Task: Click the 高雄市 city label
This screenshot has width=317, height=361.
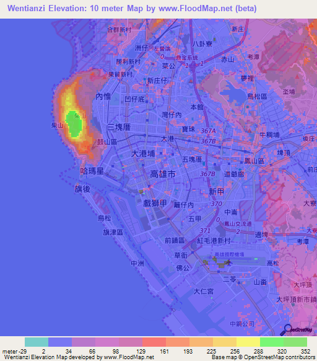Action: pos(163,174)
